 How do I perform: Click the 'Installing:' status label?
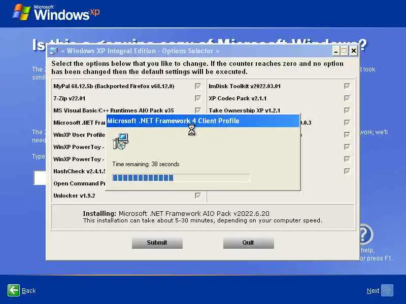(99, 213)
